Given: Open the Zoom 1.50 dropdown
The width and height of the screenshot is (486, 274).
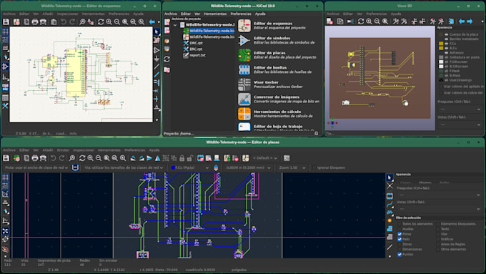Looking at the screenshot, I should coord(292,167).
